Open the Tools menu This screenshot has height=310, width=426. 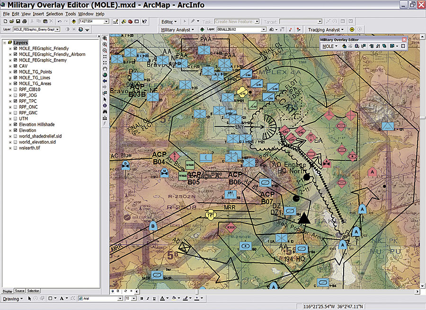(x=71, y=14)
